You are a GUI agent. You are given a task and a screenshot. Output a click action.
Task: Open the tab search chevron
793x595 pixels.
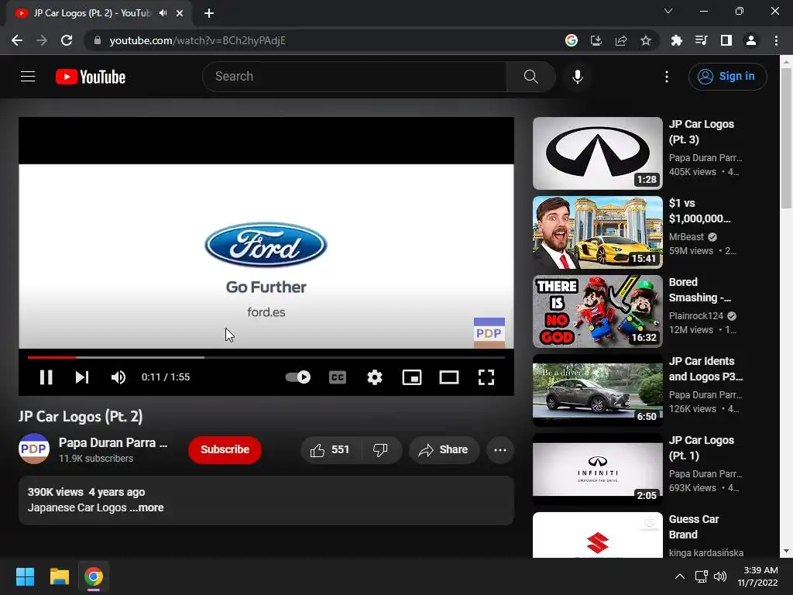[x=668, y=11]
